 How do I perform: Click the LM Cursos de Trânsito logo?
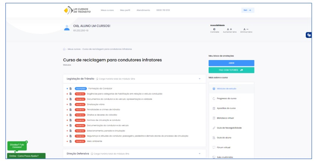pos(77,10)
